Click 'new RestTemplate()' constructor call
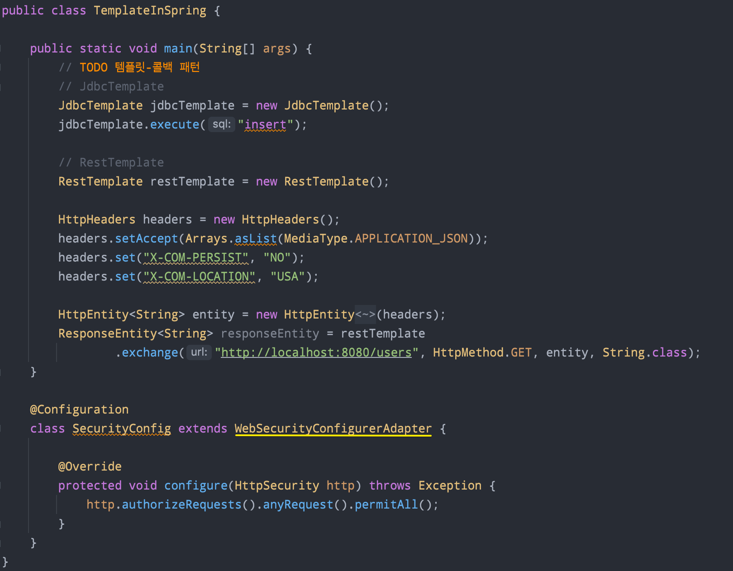 pos(319,181)
